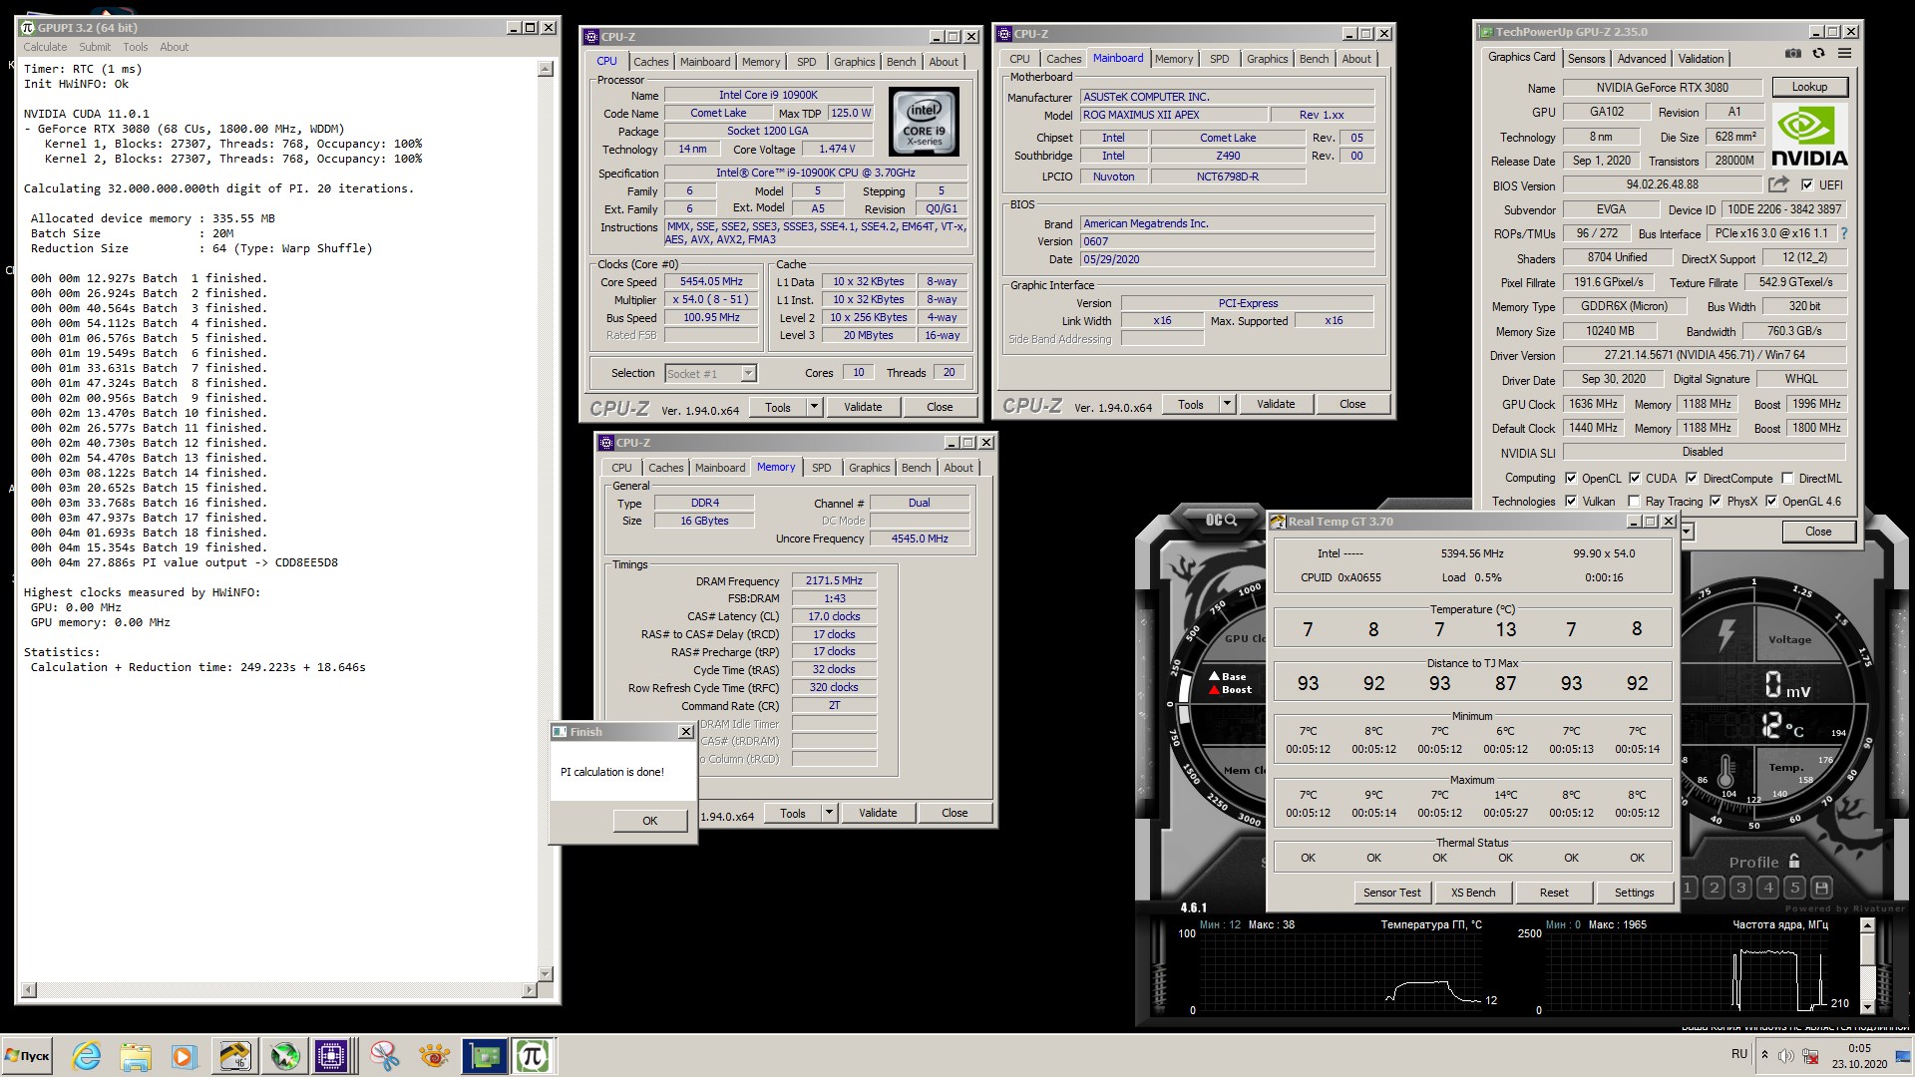This screenshot has width=1915, height=1077.
Task: Click the Reset button in Real Temp
Action: click(x=1554, y=893)
